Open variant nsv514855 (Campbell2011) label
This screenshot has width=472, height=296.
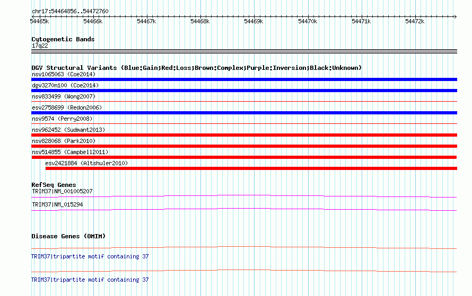[x=70, y=152]
